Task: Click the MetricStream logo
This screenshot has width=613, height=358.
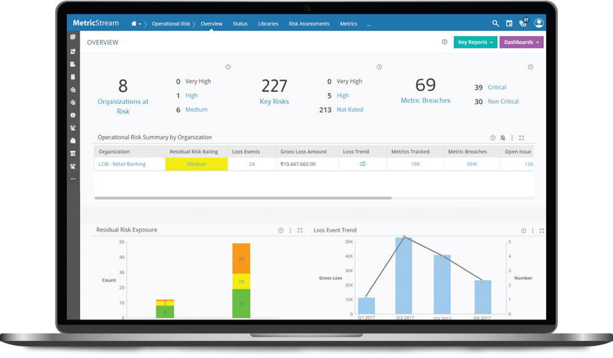Action: 96,23
